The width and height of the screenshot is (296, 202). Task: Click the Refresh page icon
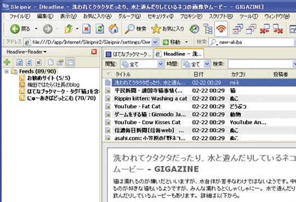(x=100, y=29)
